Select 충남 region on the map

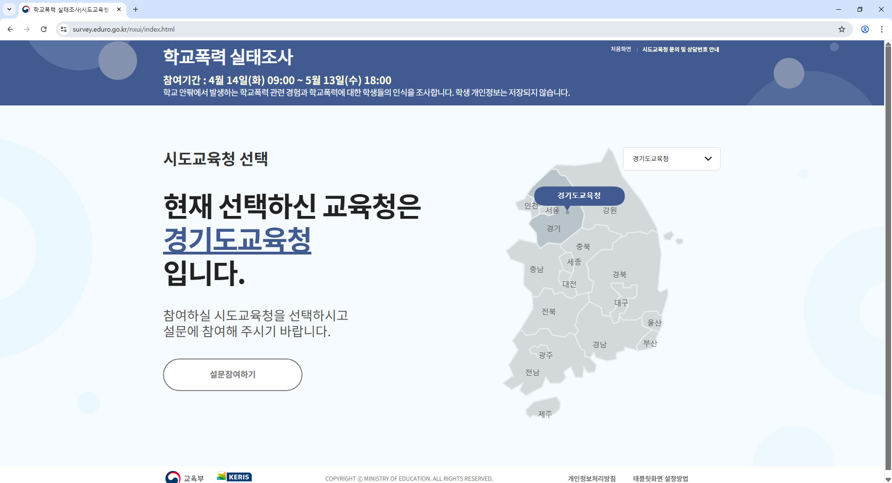(537, 269)
